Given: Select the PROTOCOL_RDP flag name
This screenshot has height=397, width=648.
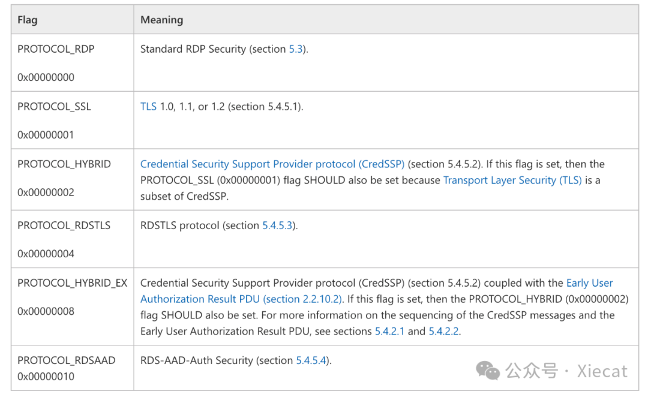Looking at the screenshot, I should coord(56,49).
